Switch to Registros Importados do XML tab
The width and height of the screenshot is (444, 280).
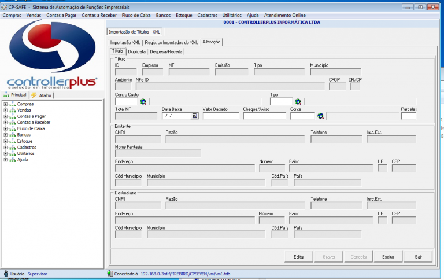pyautogui.click(x=171, y=42)
